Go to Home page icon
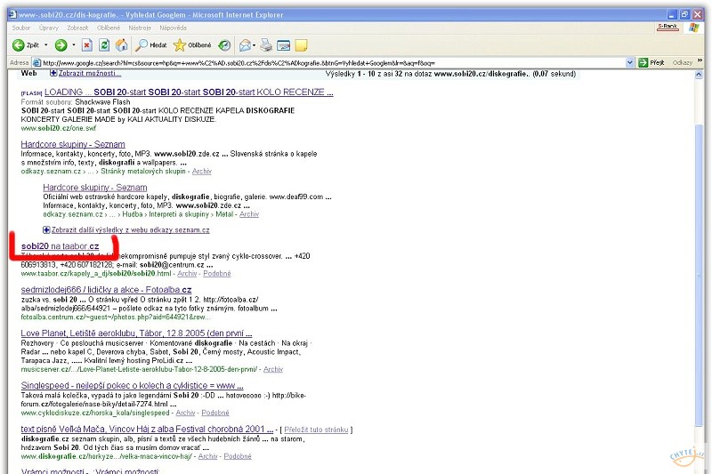The width and height of the screenshot is (712, 474). (121, 44)
